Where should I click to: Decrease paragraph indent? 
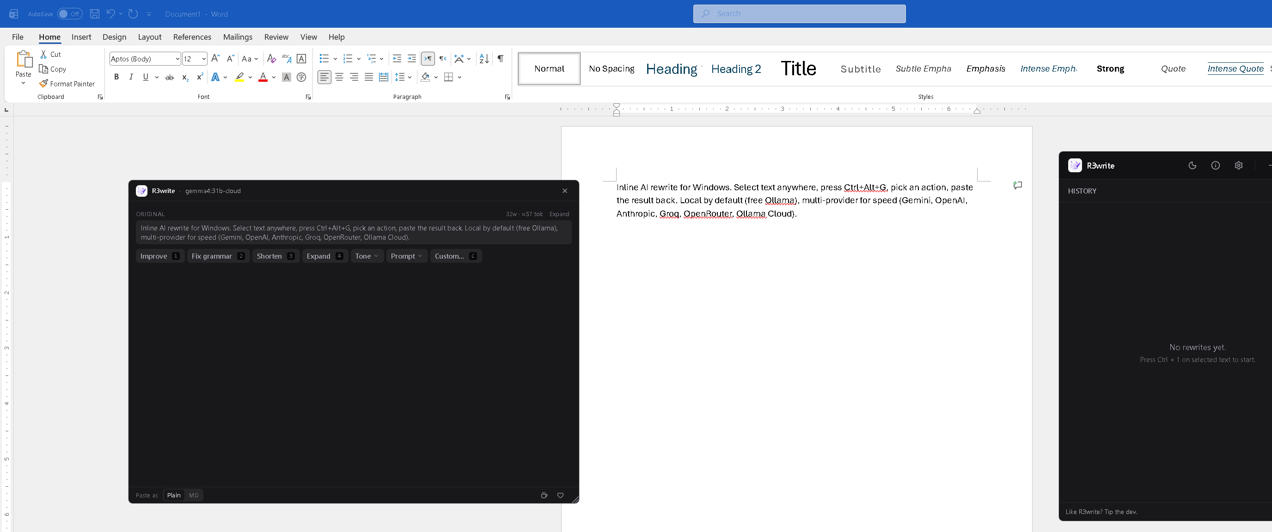click(x=397, y=59)
